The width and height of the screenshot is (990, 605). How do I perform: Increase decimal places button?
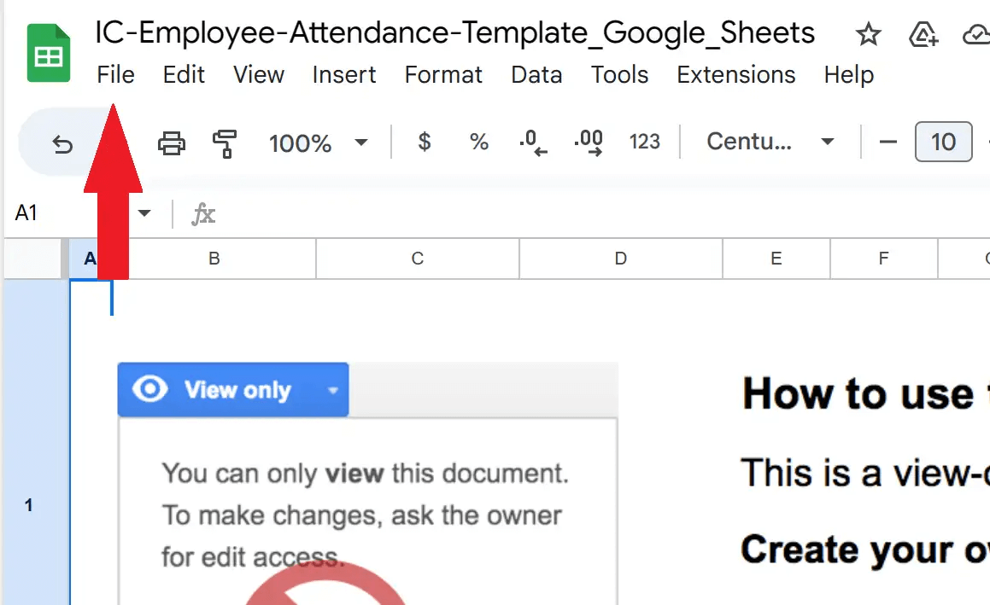(589, 142)
